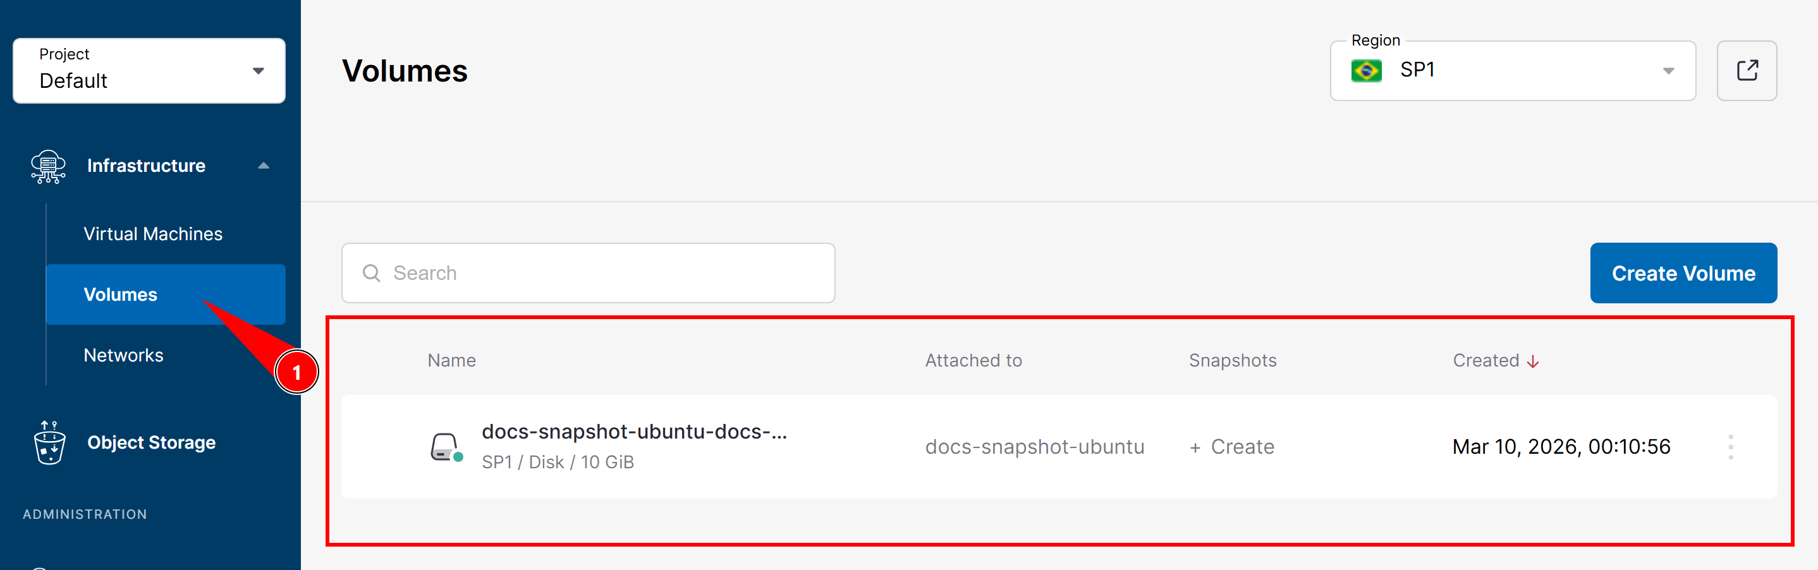Click into the Search input field
This screenshot has width=1818, height=570.
[588, 273]
